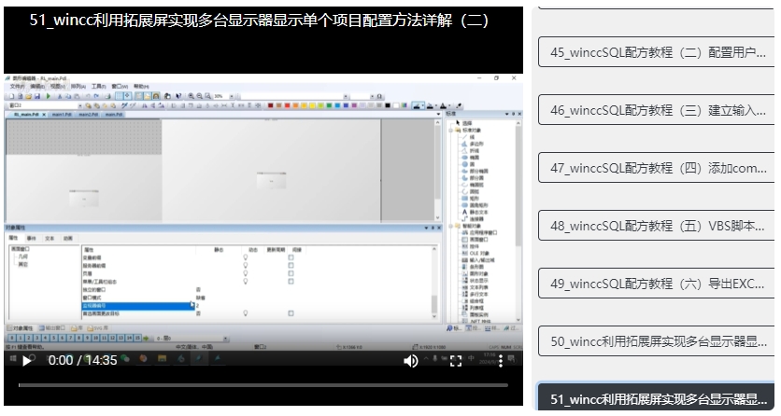Collapse the 标准对象 tree node
The image size is (781, 416).
pos(451,131)
